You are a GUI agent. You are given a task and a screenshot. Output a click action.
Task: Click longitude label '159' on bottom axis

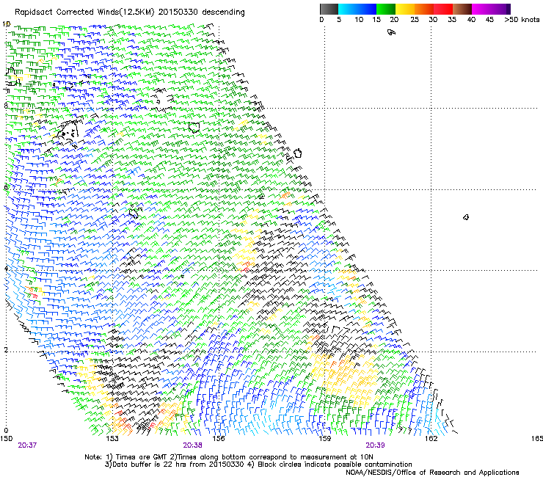[x=325, y=439]
